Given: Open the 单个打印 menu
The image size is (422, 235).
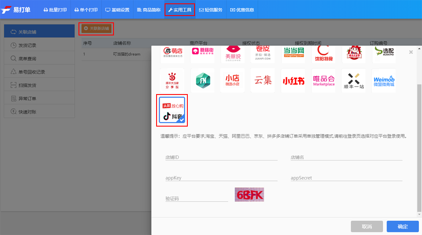Looking at the screenshot, I should 86,10.
